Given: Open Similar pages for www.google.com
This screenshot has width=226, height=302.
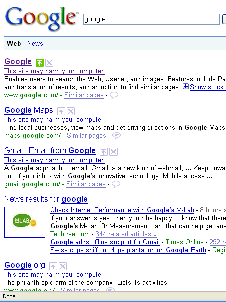Looking at the screenshot, I should (x=84, y=95).
